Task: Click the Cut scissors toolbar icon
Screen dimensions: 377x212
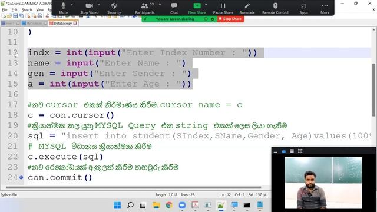Action: coord(47,16)
